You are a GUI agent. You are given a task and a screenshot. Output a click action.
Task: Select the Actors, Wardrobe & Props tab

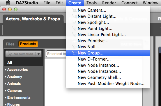(33, 19)
